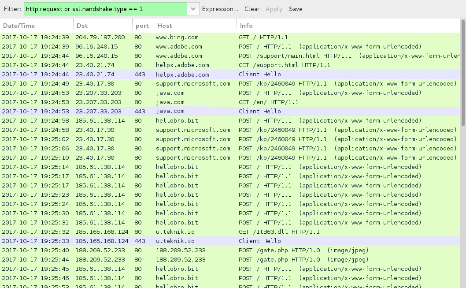Sort by the Dst column header

coord(103,26)
